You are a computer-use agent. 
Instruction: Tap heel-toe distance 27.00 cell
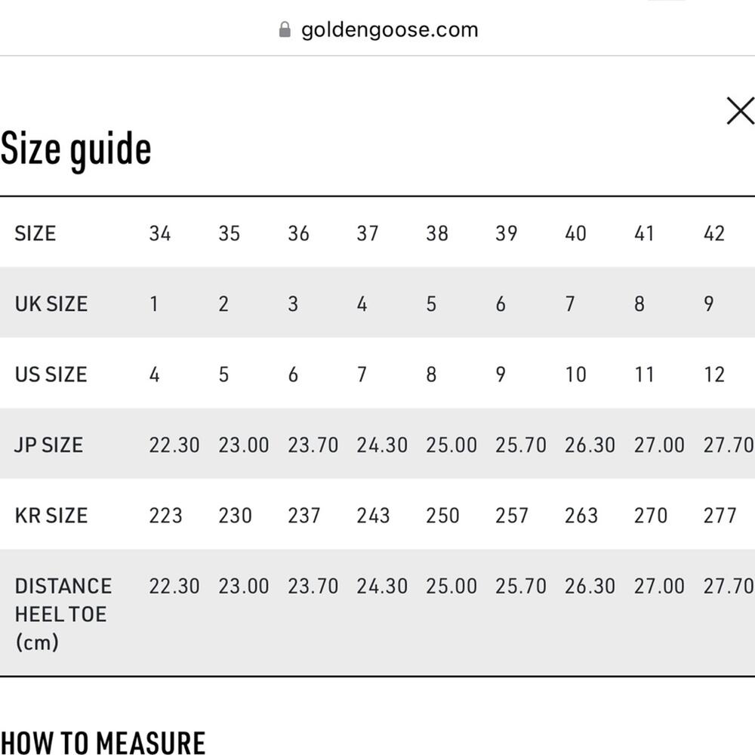[x=659, y=586]
